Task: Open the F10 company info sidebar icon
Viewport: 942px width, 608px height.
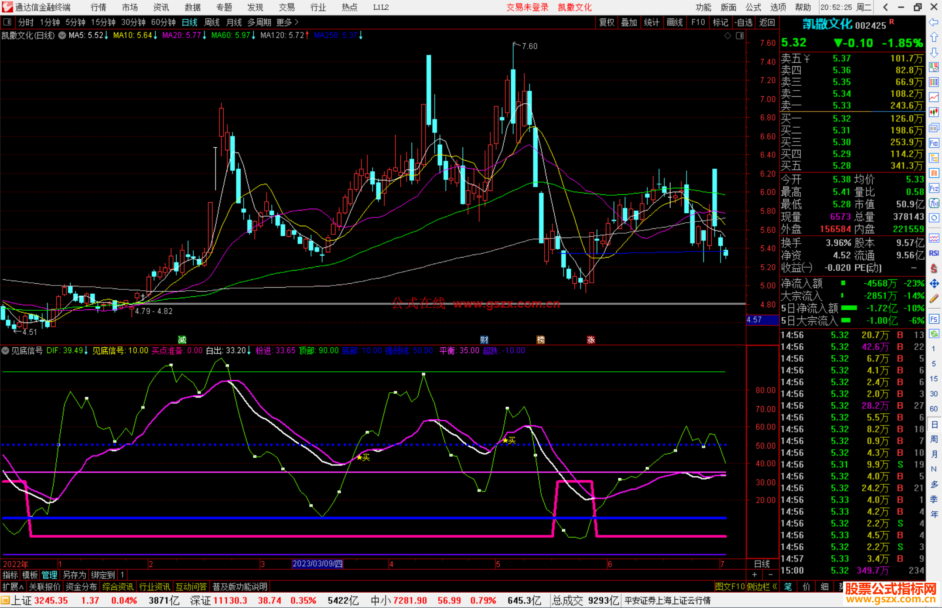Action: coord(934,143)
